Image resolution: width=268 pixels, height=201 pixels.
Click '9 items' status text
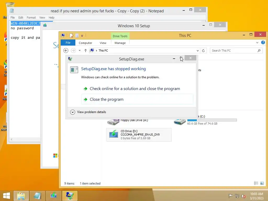click(69, 183)
